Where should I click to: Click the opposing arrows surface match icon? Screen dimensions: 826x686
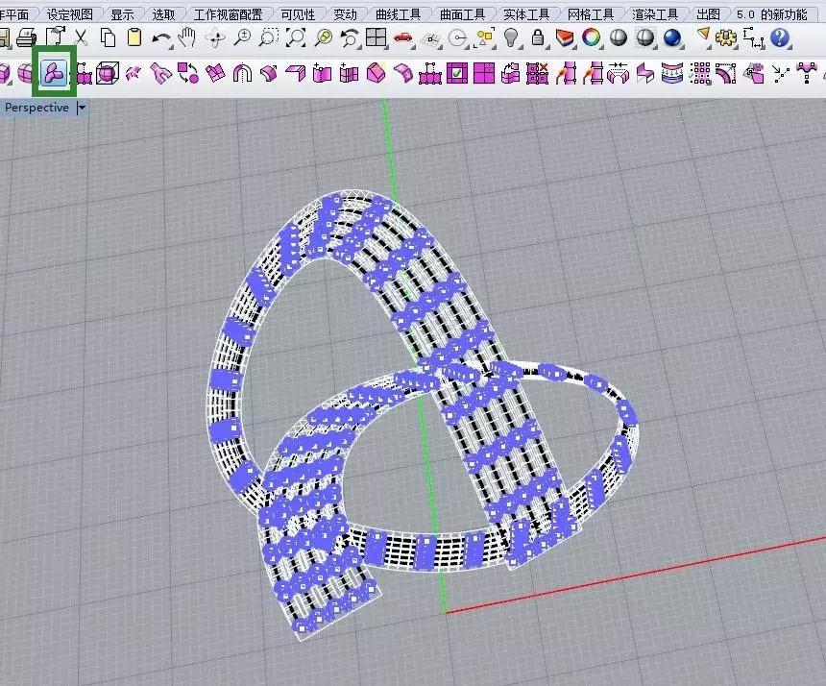[x=619, y=73]
